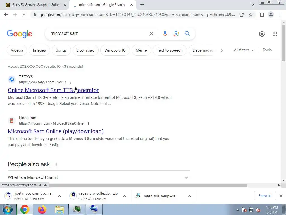This screenshot has width=286, height=215.
Task: Click Show all downloads button
Action: 265,196
